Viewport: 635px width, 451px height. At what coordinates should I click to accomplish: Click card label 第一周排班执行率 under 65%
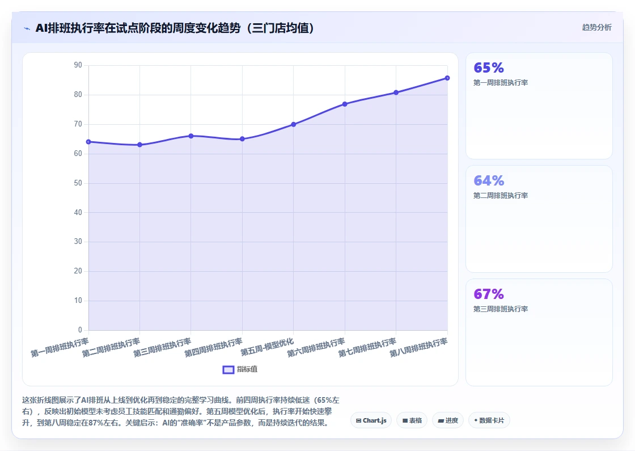501,83
